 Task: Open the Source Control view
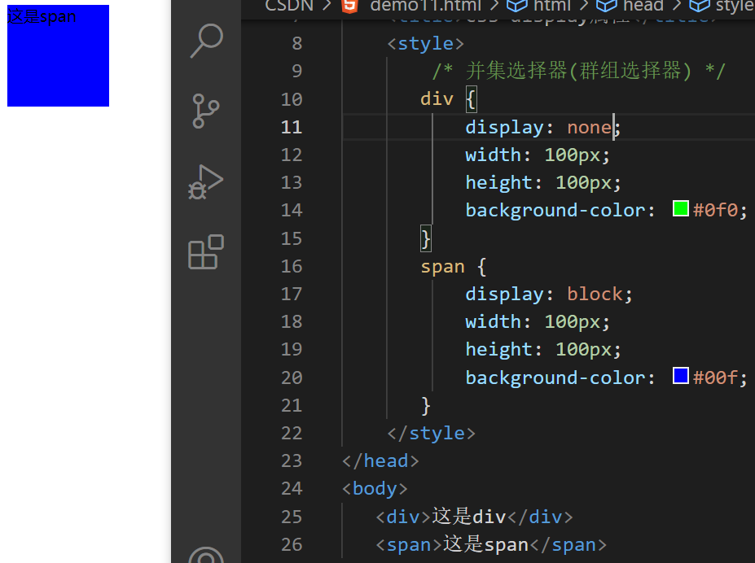pyautogui.click(x=204, y=110)
